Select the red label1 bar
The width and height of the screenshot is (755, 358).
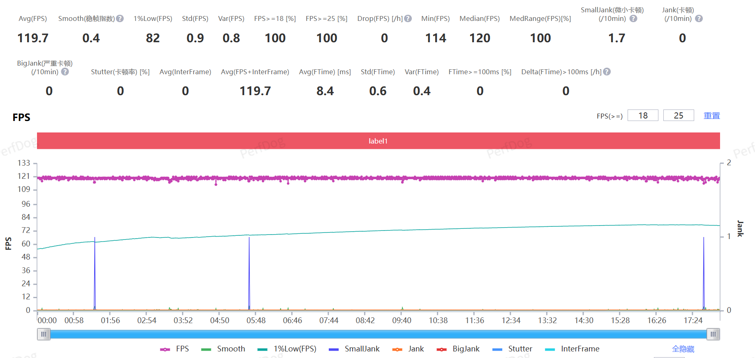(x=378, y=141)
